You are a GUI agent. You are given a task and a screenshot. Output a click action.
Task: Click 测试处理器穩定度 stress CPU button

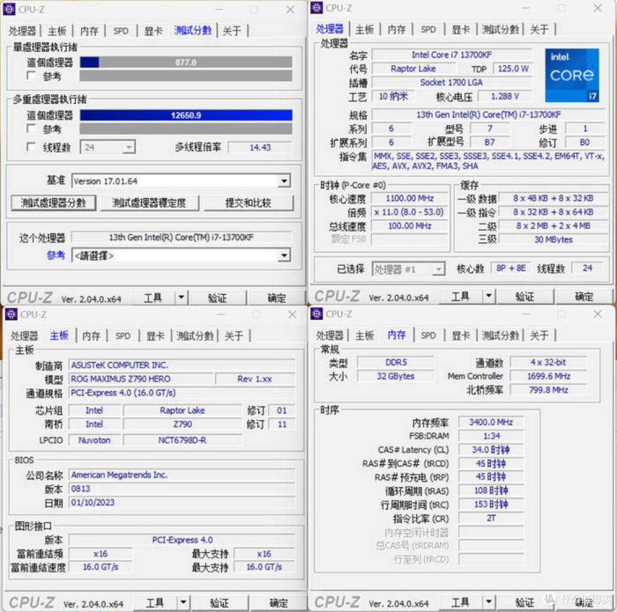click(x=149, y=203)
